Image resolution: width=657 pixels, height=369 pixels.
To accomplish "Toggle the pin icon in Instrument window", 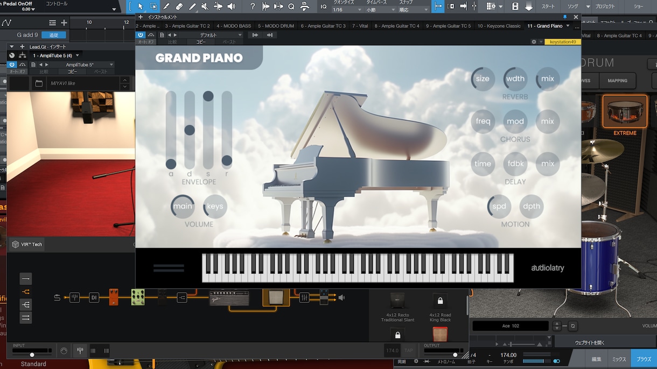I will click(x=565, y=17).
